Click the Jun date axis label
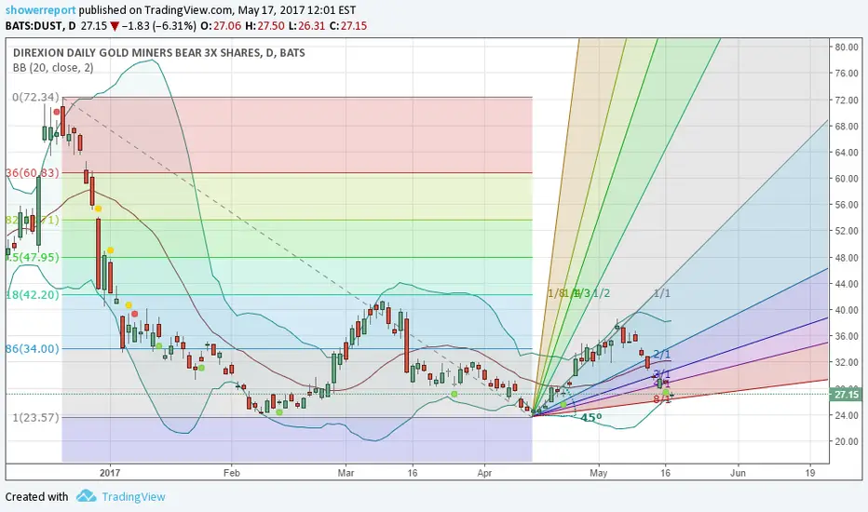Viewport: 868px width, 512px height. 738,473
